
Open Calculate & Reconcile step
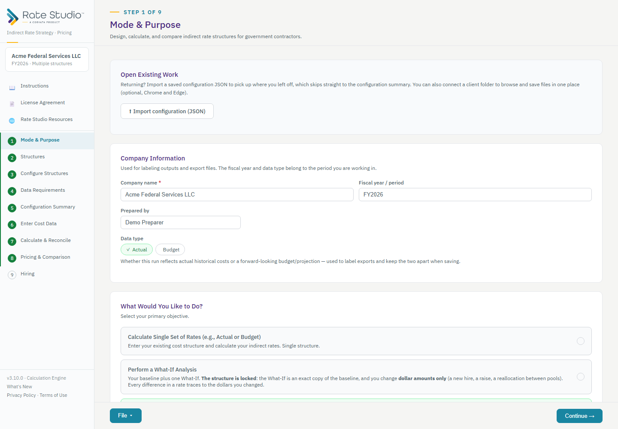pos(47,241)
